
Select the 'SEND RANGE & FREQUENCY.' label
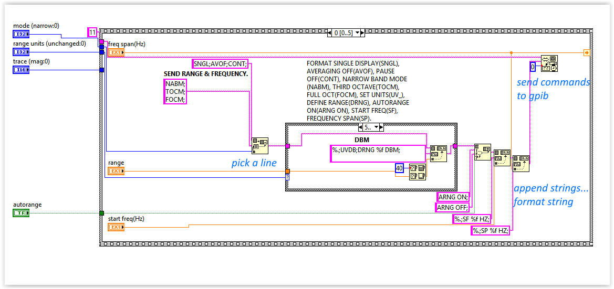[x=206, y=73]
